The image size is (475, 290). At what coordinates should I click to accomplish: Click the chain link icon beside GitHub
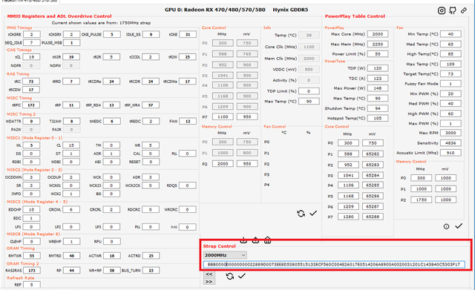[x=463, y=10]
